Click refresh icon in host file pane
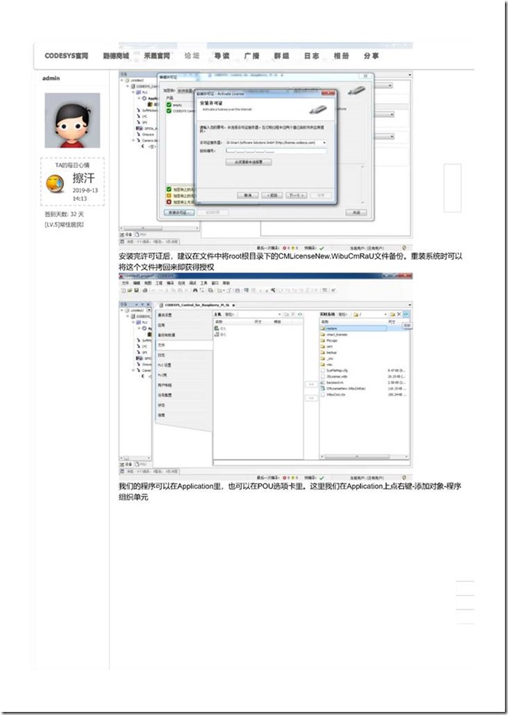The height and width of the screenshot is (715, 508). [x=299, y=314]
